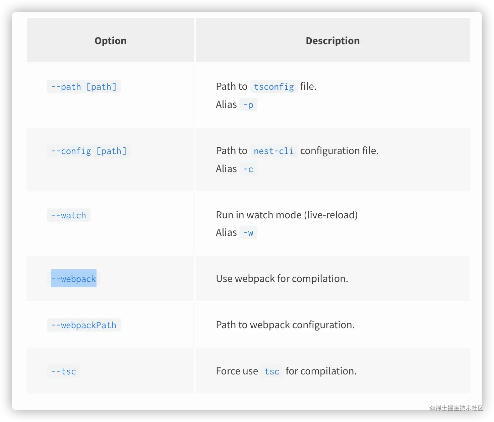Click the "configuration file." text
This screenshot has width=494, height=422.
pos(339,151)
